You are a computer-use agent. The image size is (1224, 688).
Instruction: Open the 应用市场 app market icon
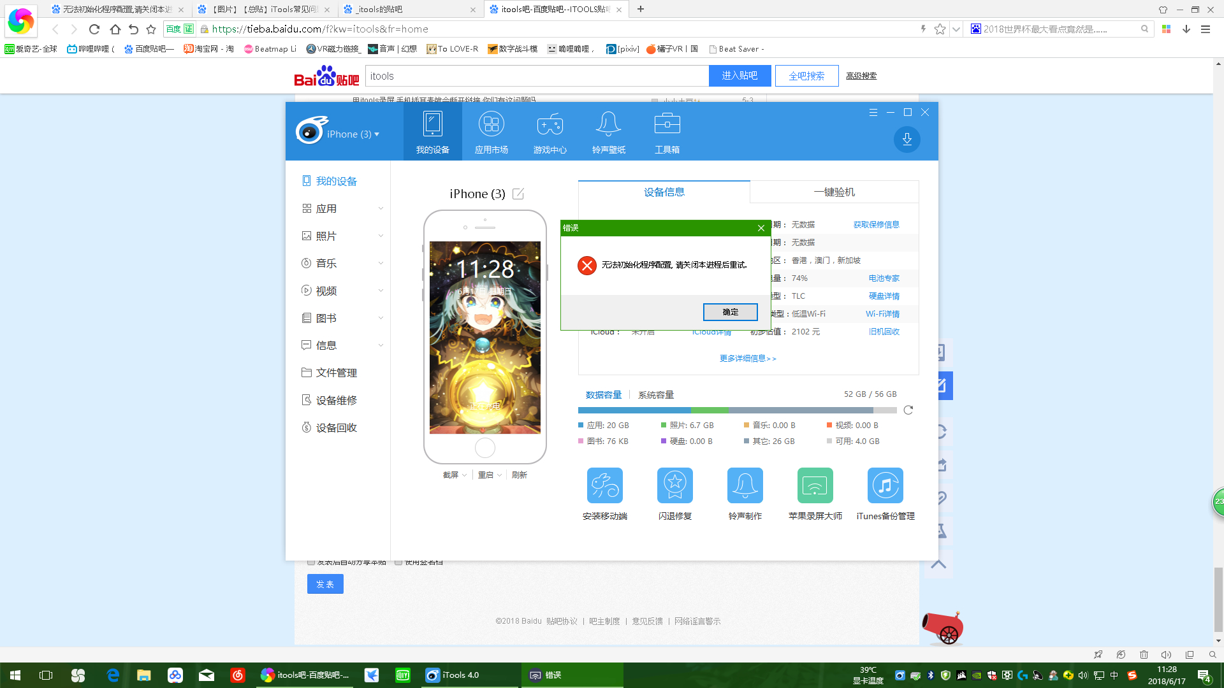491,124
